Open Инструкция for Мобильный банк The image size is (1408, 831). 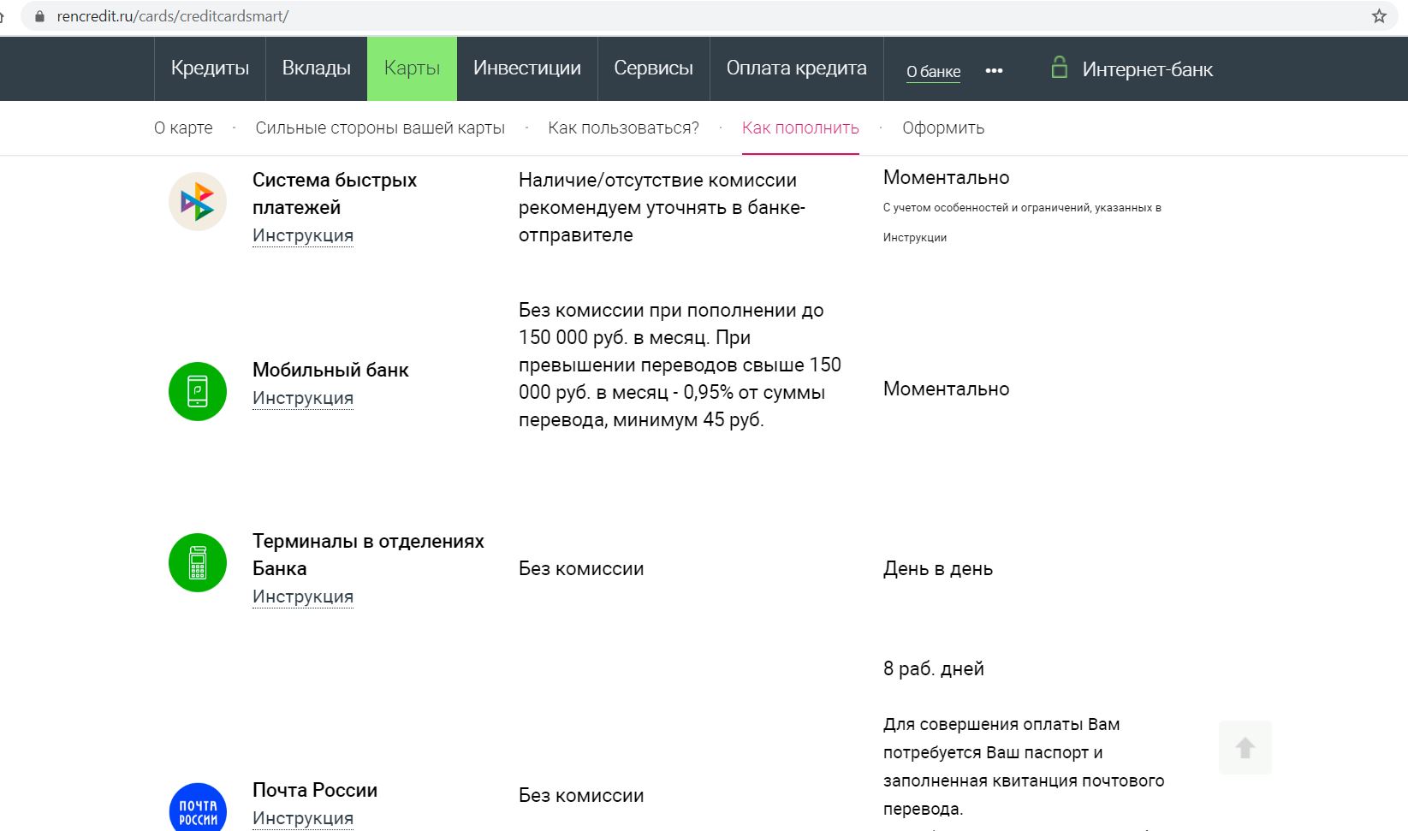[x=303, y=398]
